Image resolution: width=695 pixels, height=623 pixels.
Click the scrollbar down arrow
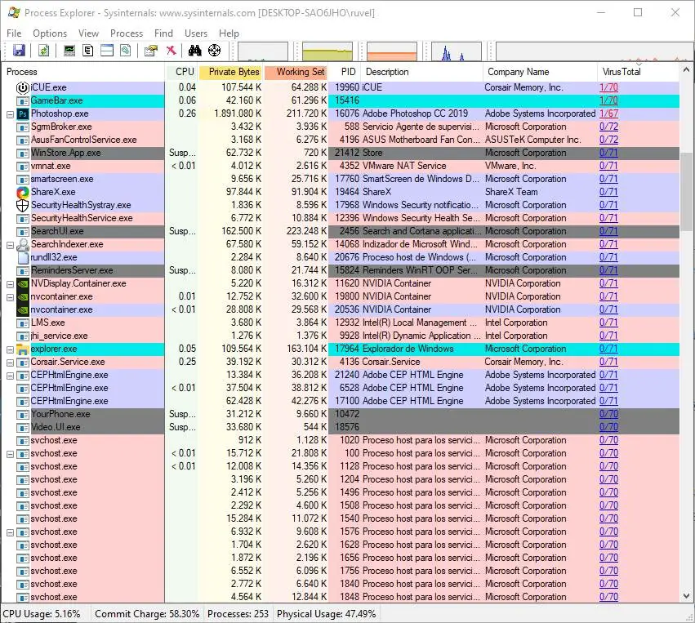[686, 596]
